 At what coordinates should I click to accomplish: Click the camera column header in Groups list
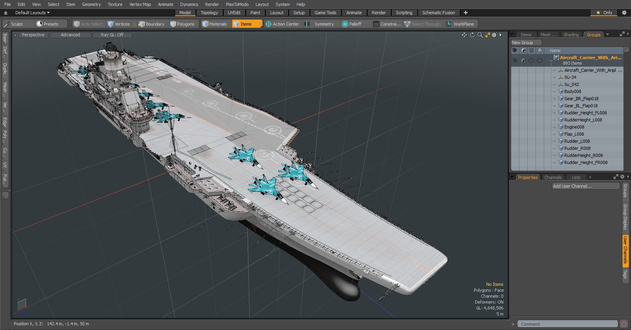click(x=523, y=50)
